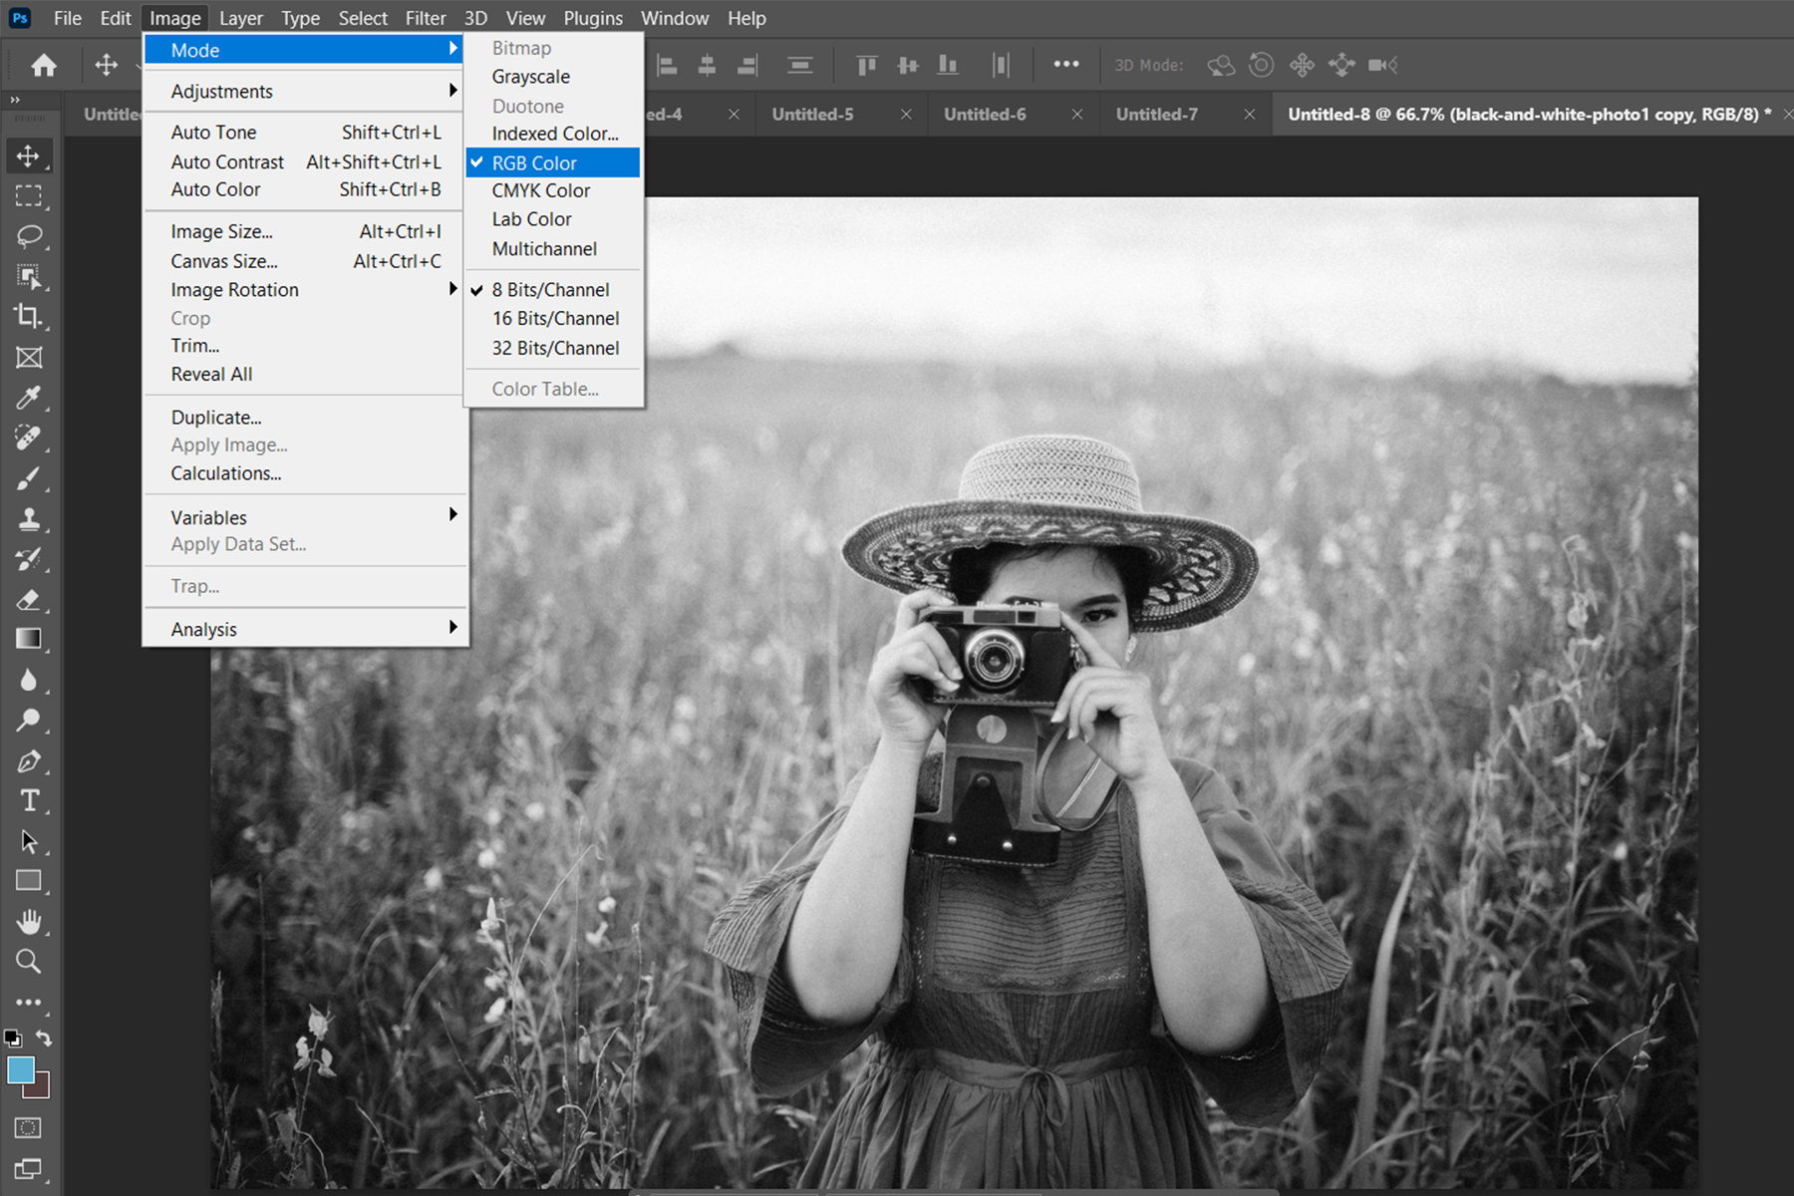The image size is (1794, 1196).
Task: Choose Reveal All
Action: 304,375
